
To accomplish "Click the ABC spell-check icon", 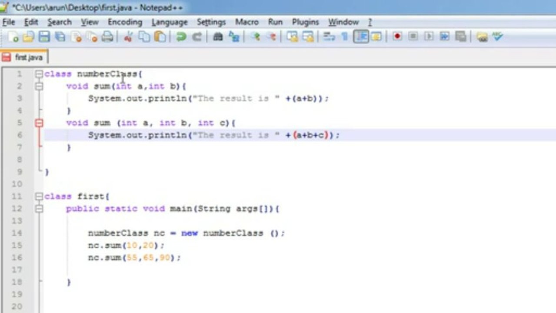I will [x=497, y=37].
